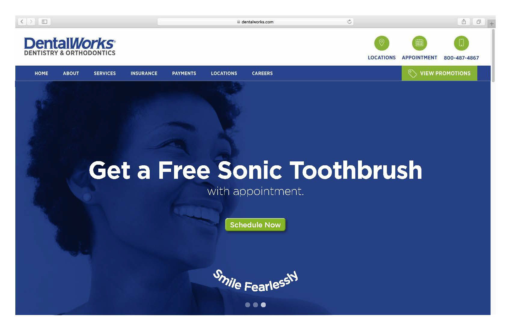Toggle the Safari sidebar button
The height and width of the screenshot is (330, 511).
[44, 22]
